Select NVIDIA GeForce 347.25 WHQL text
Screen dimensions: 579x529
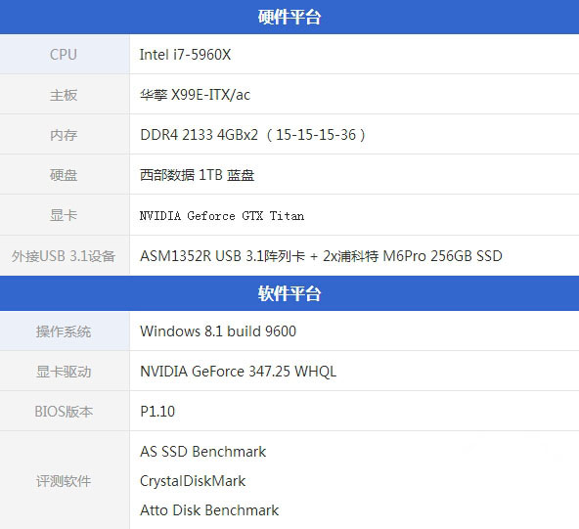[239, 372]
